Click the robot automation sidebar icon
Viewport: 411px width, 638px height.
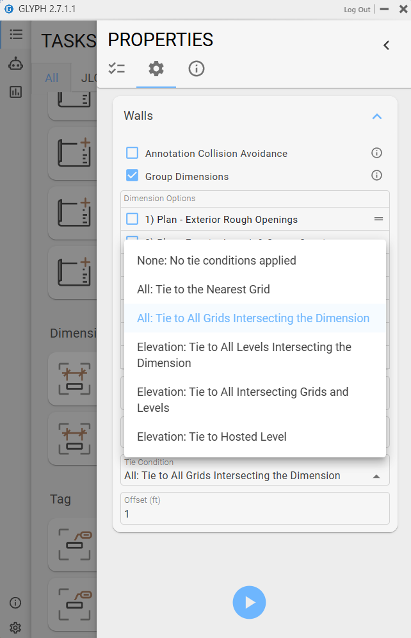pos(16,63)
